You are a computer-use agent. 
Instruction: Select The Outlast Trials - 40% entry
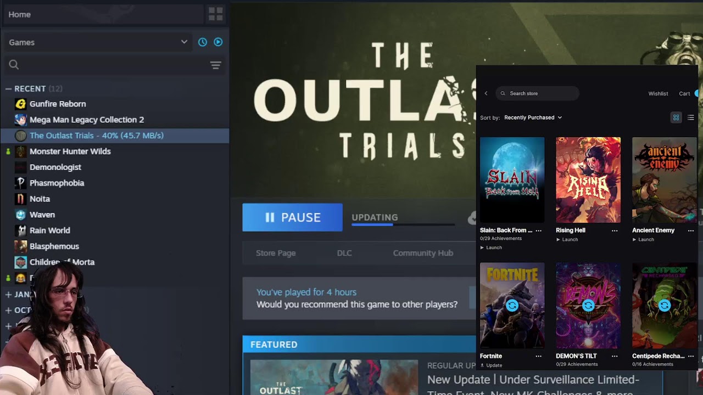tap(114, 136)
